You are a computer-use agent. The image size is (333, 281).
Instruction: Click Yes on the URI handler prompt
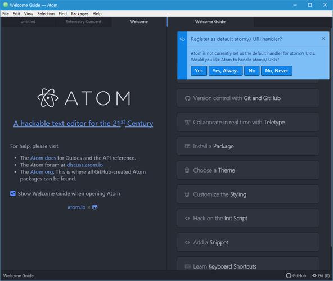[199, 71]
